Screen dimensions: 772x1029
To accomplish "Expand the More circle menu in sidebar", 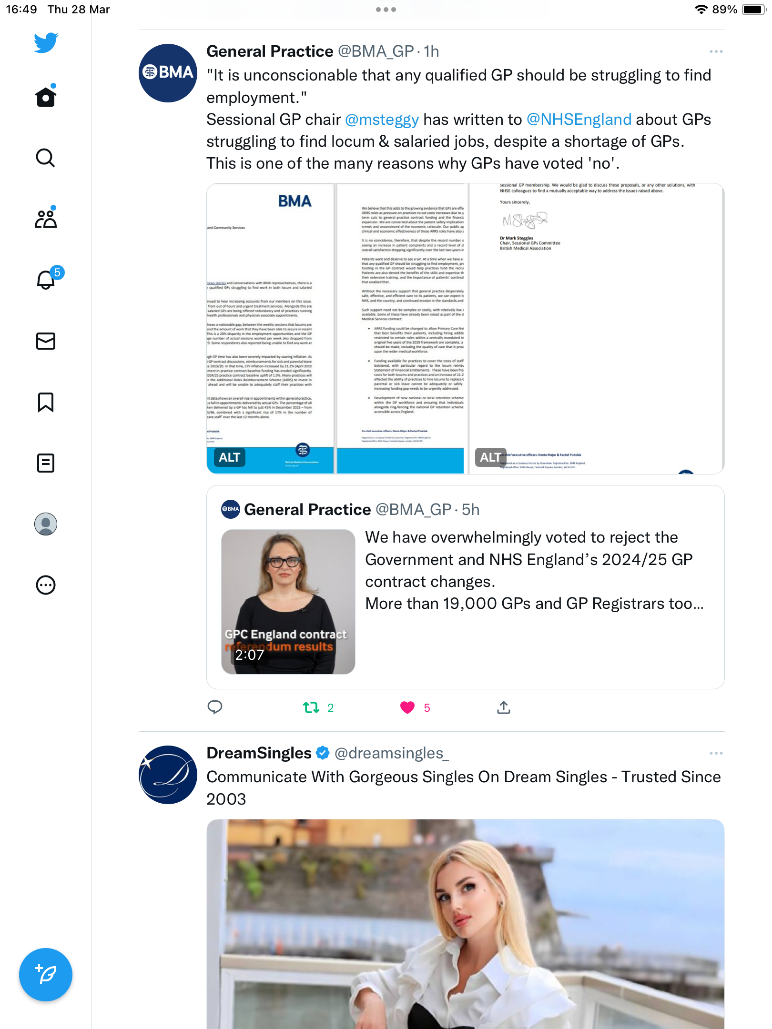I will pyautogui.click(x=46, y=585).
